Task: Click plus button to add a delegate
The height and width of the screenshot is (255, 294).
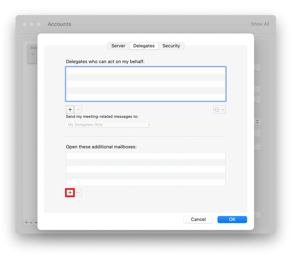Action: [x=70, y=109]
